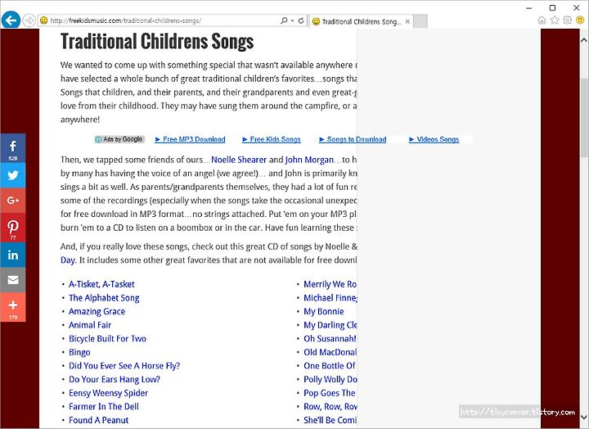589x429 pixels.
Task: Open the Old MacDonald song link
Action: point(330,352)
